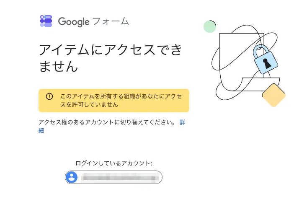Click the アイテムにアクセスでき heading line
Image resolution: width=299 pixels, height=207 pixels.
tap(111, 49)
